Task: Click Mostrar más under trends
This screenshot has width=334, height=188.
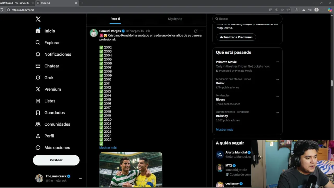Action: pyautogui.click(x=224, y=130)
